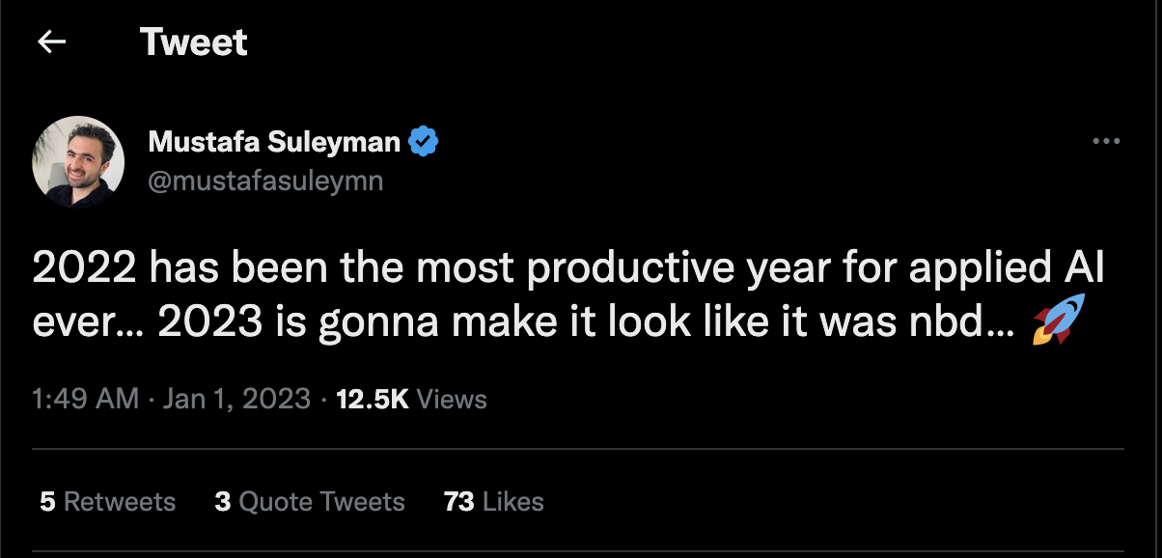Click the Tweet page header title

point(193,42)
